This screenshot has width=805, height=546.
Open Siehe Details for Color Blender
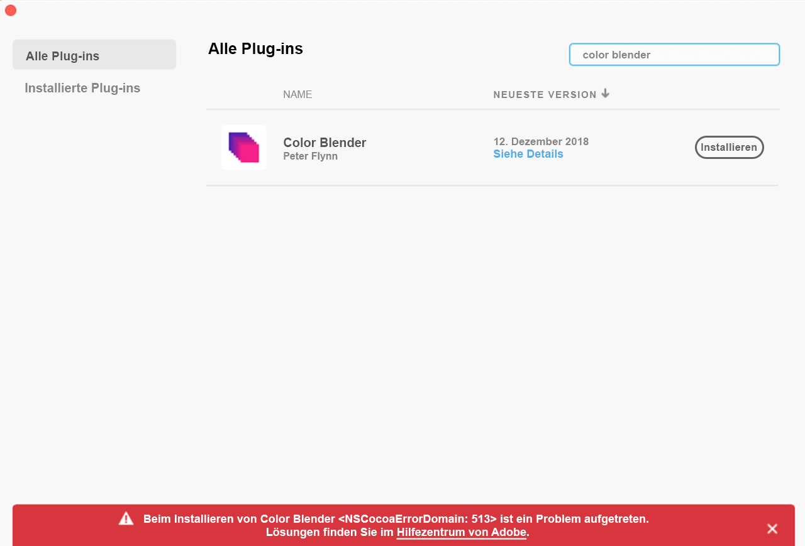pyautogui.click(x=528, y=153)
